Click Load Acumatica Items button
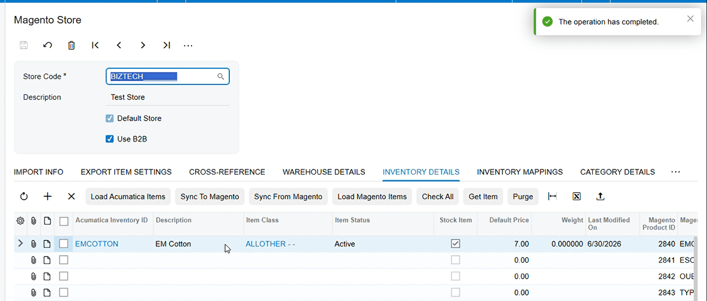 point(128,197)
